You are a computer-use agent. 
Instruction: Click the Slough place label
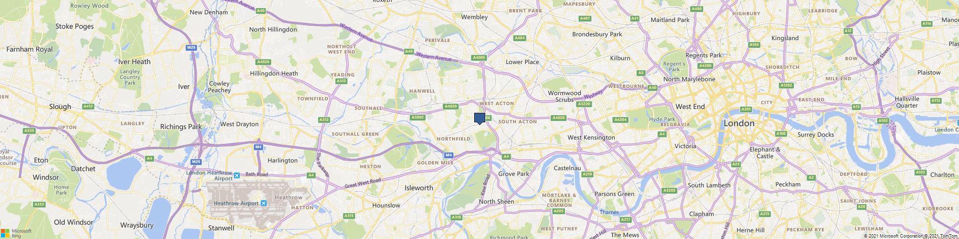tap(60, 107)
